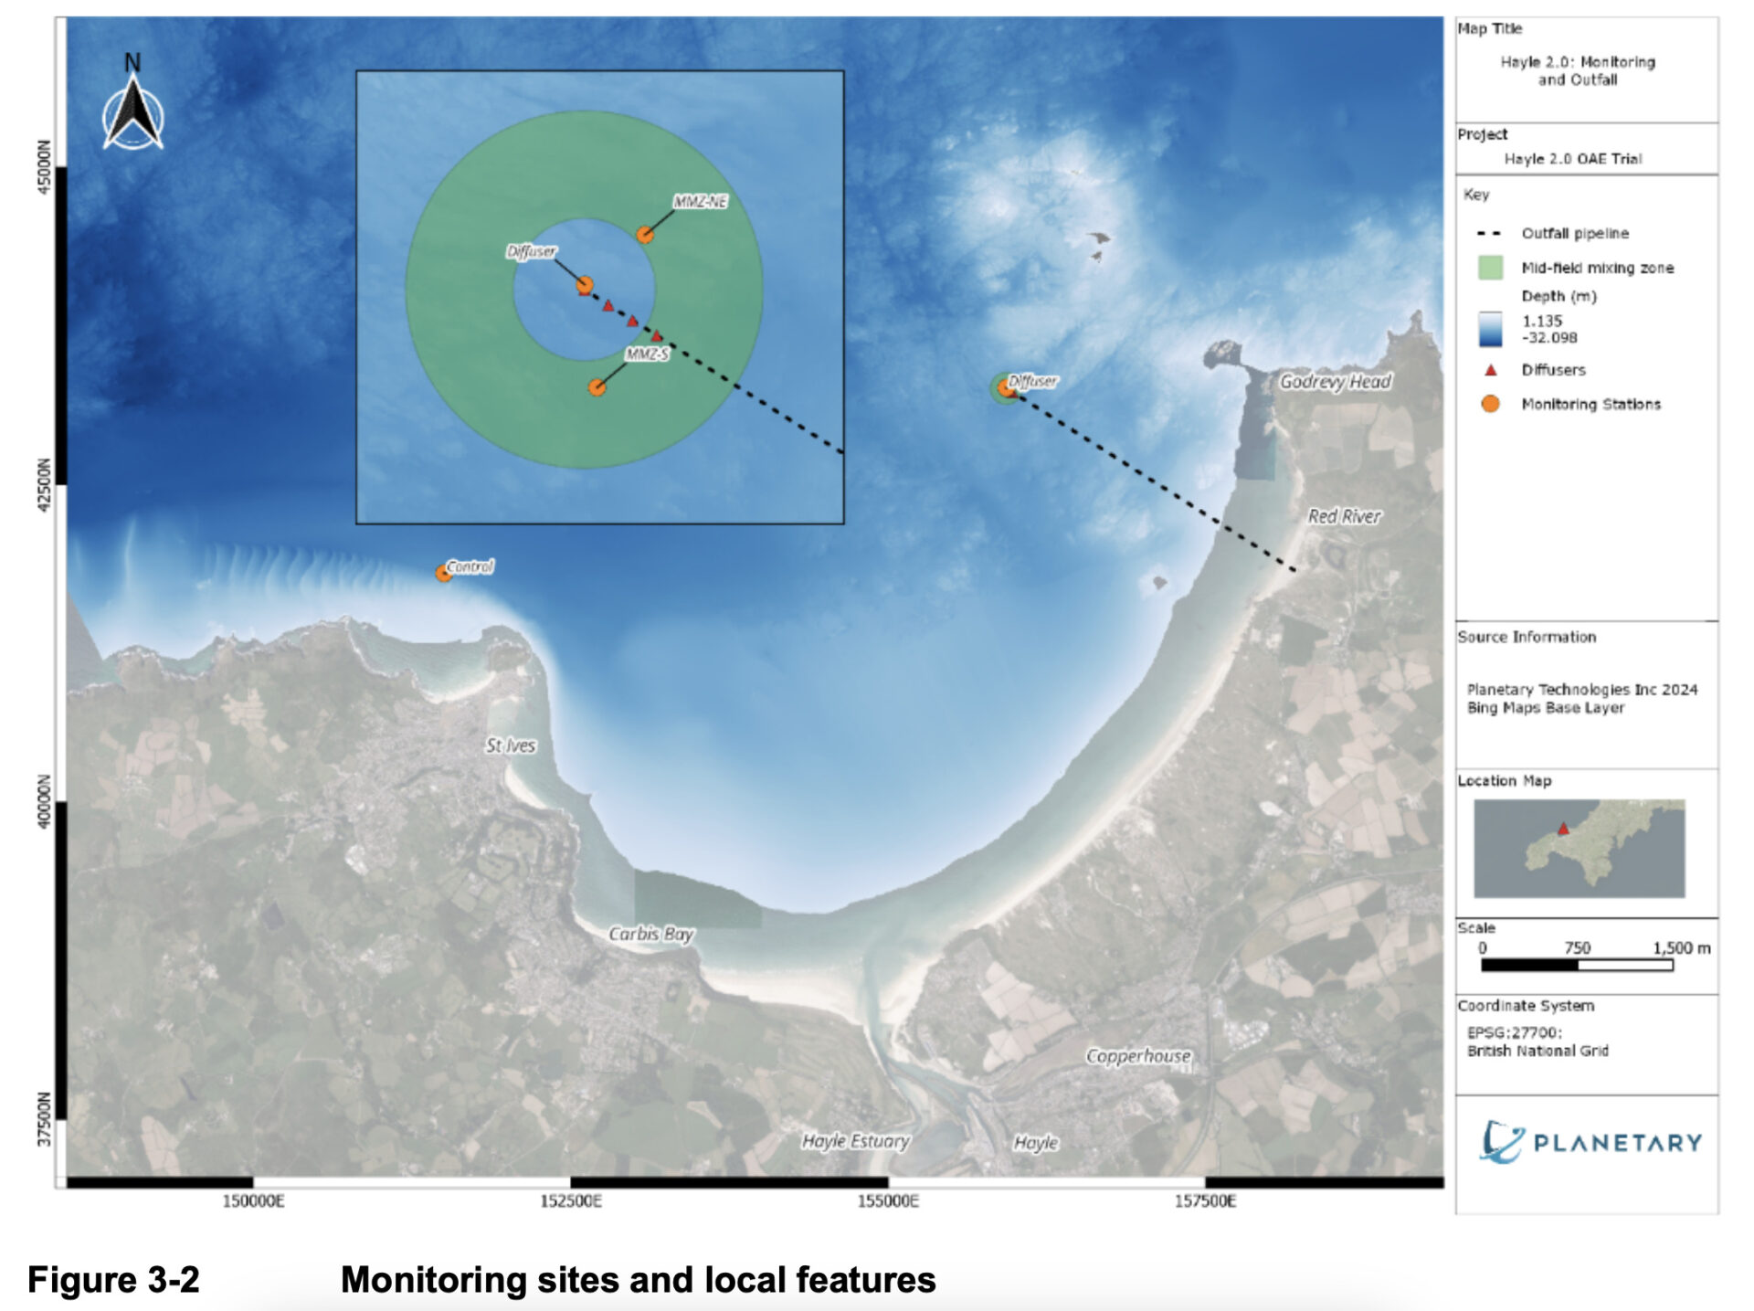1754x1311 pixels.
Task: Click the green Mid-field mixing zone swatch
Action: click(1490, 268)
